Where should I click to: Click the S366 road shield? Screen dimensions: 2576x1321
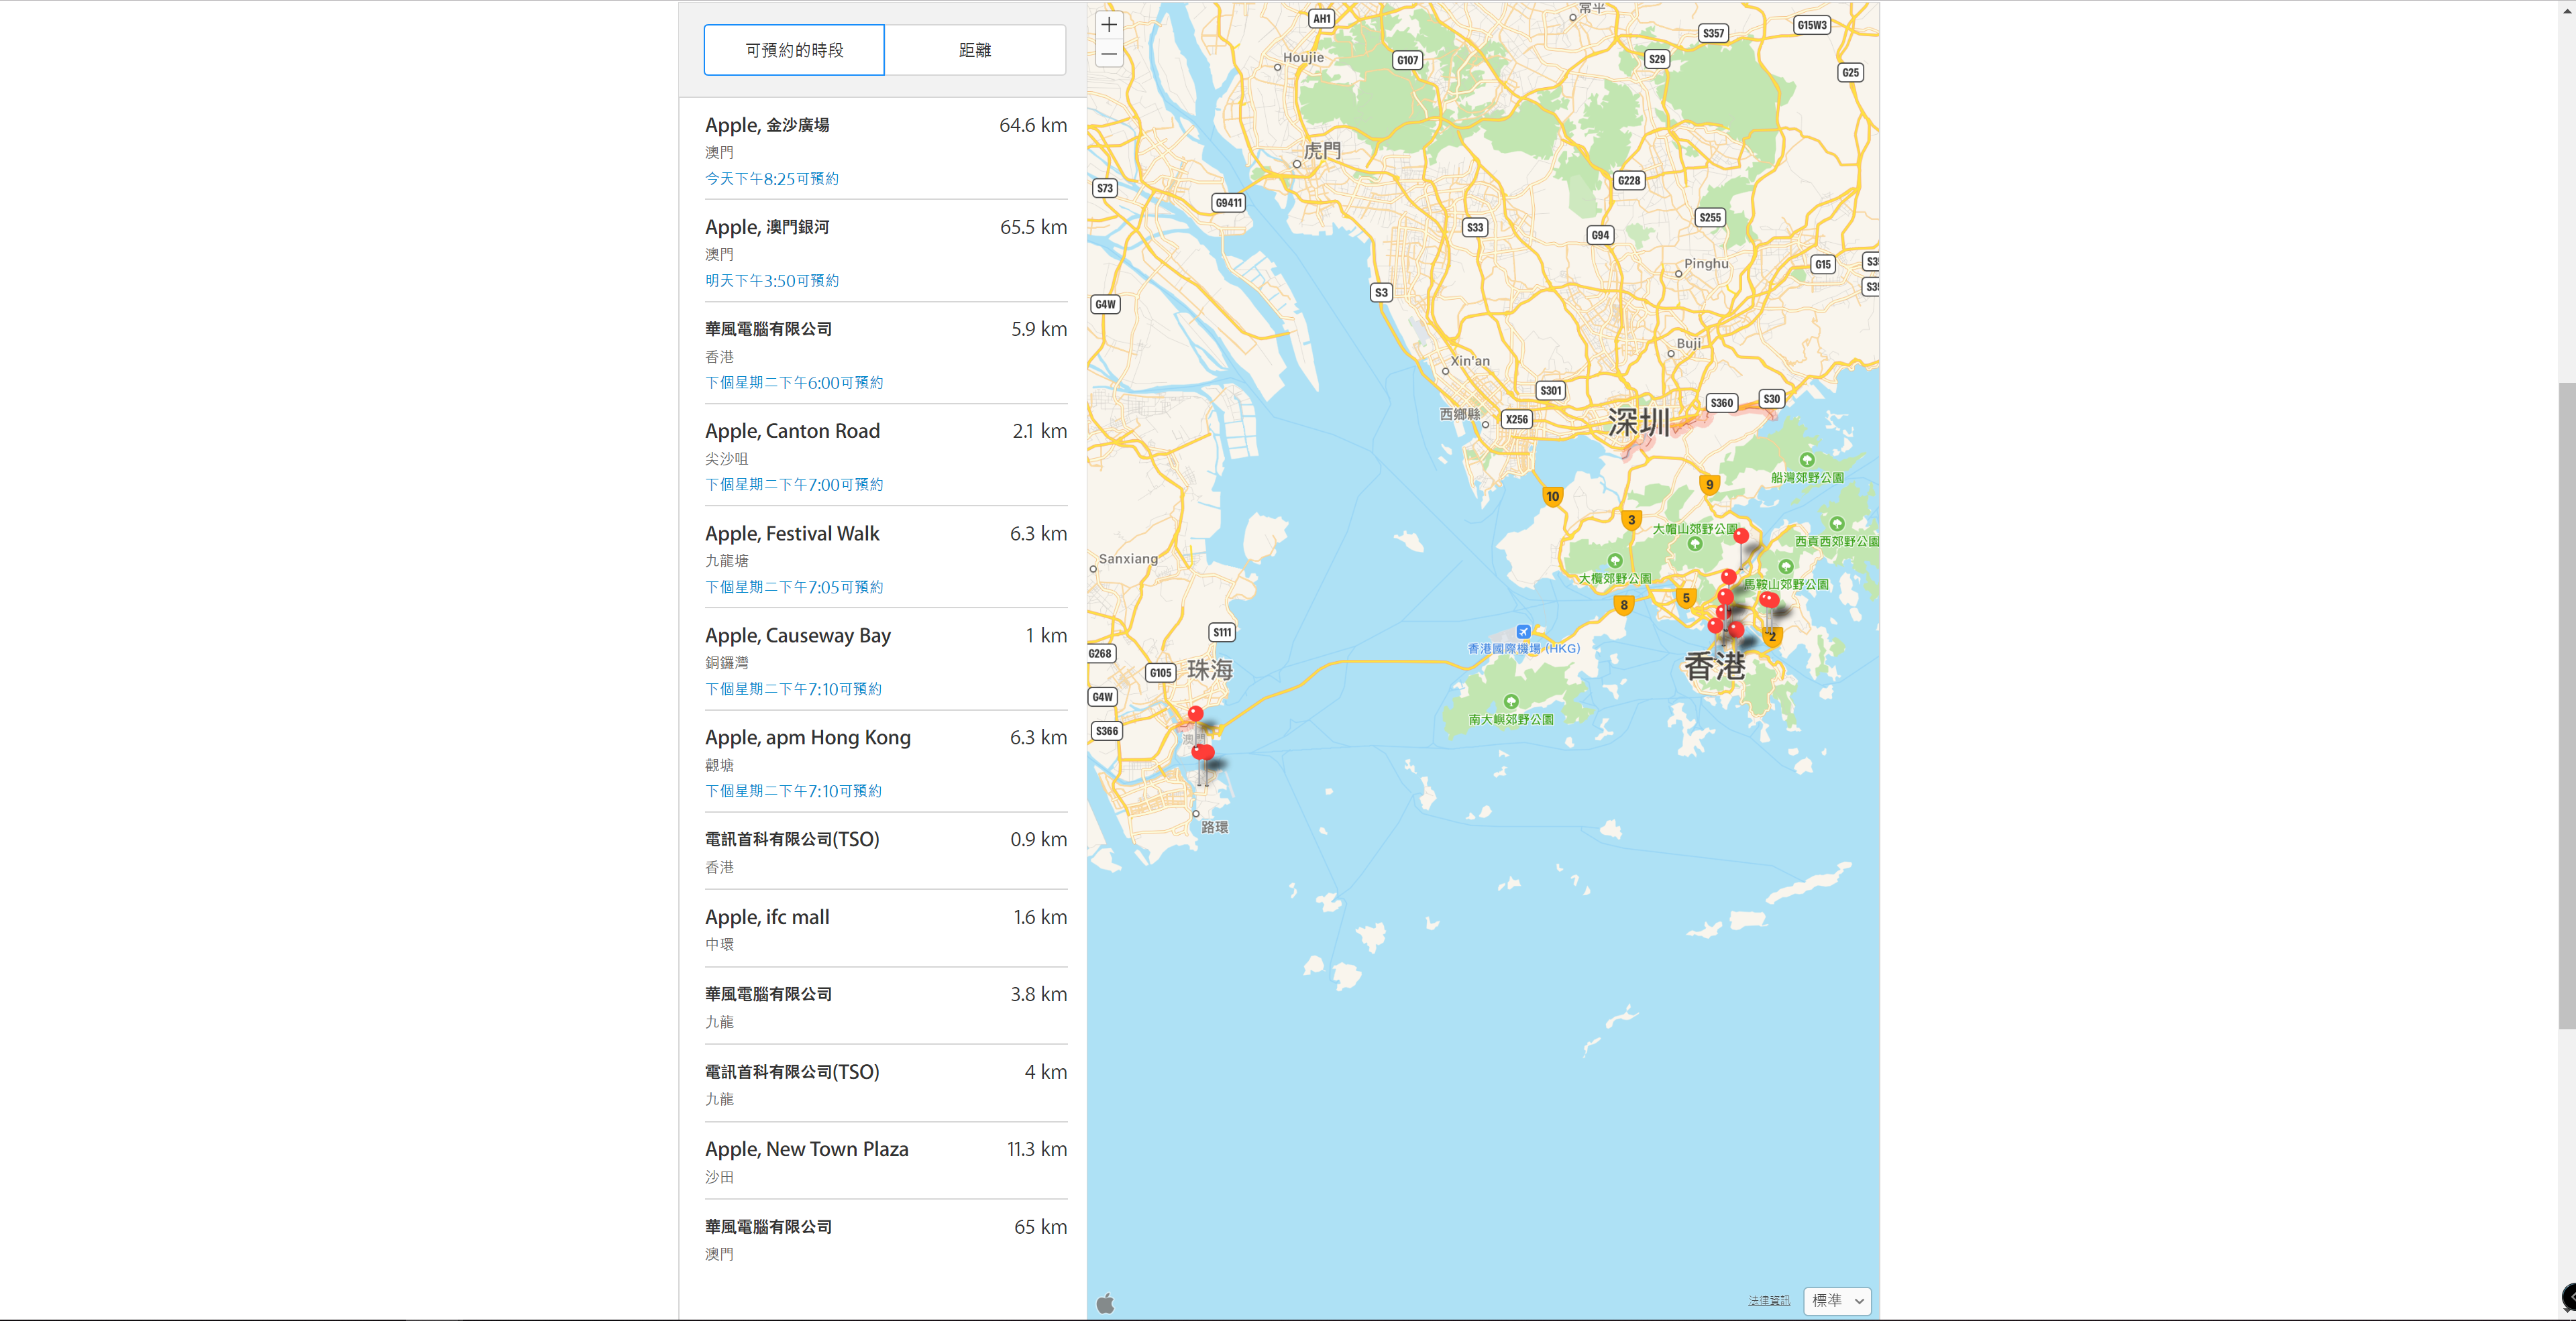coord(1107,730)
